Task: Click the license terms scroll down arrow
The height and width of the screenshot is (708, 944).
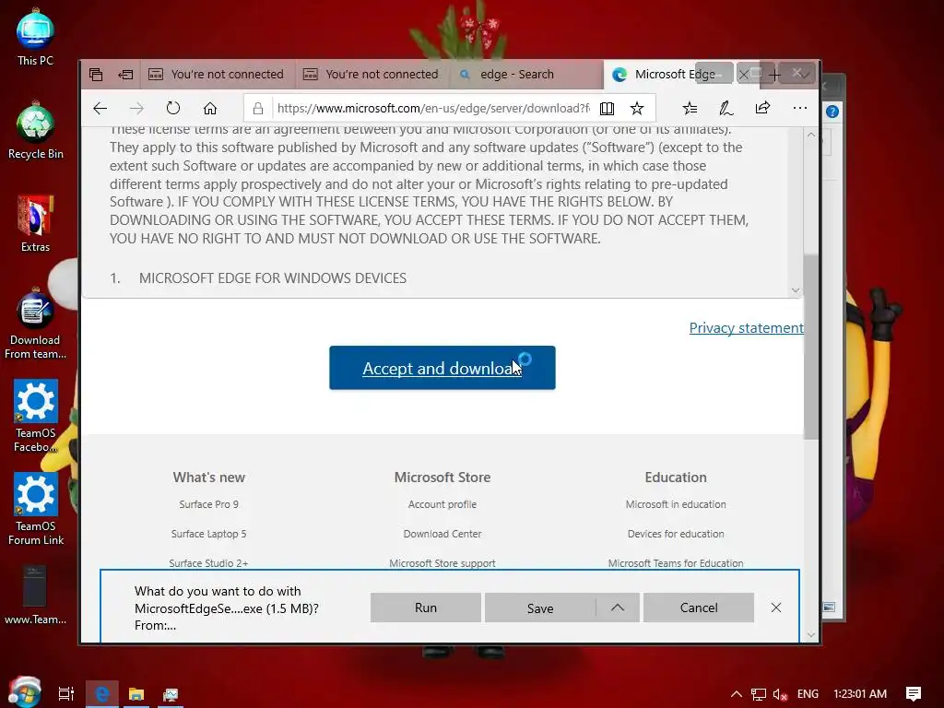Action: 796,290
